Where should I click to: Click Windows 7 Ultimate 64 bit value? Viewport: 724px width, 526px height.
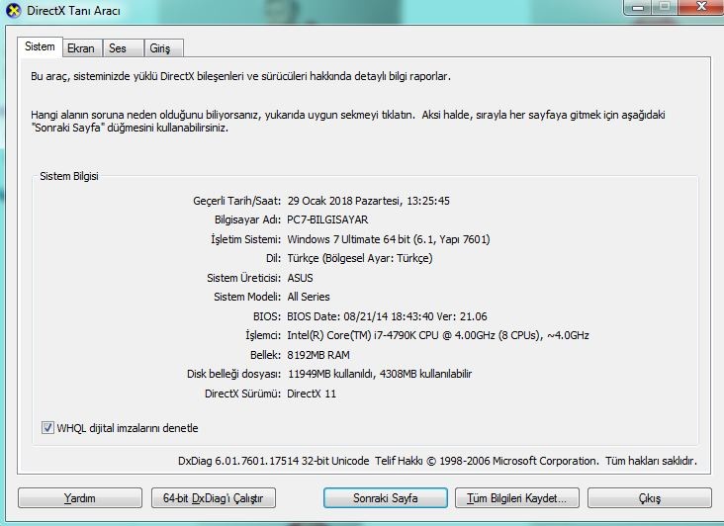[x=389, y=239]
